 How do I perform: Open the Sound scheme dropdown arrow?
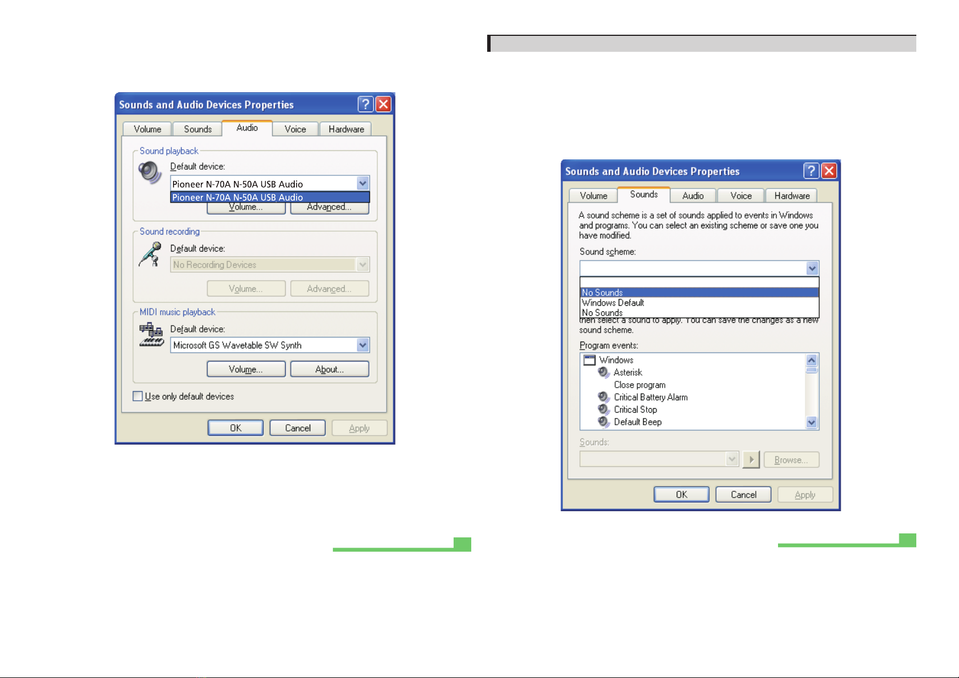(x=812, y=268)
